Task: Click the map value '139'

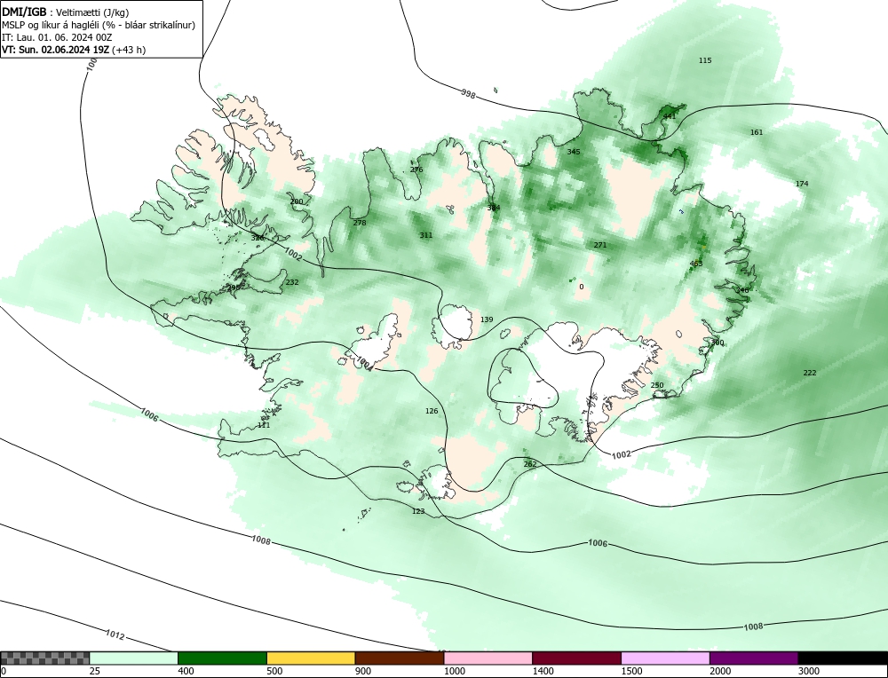Action: [487, 319]
